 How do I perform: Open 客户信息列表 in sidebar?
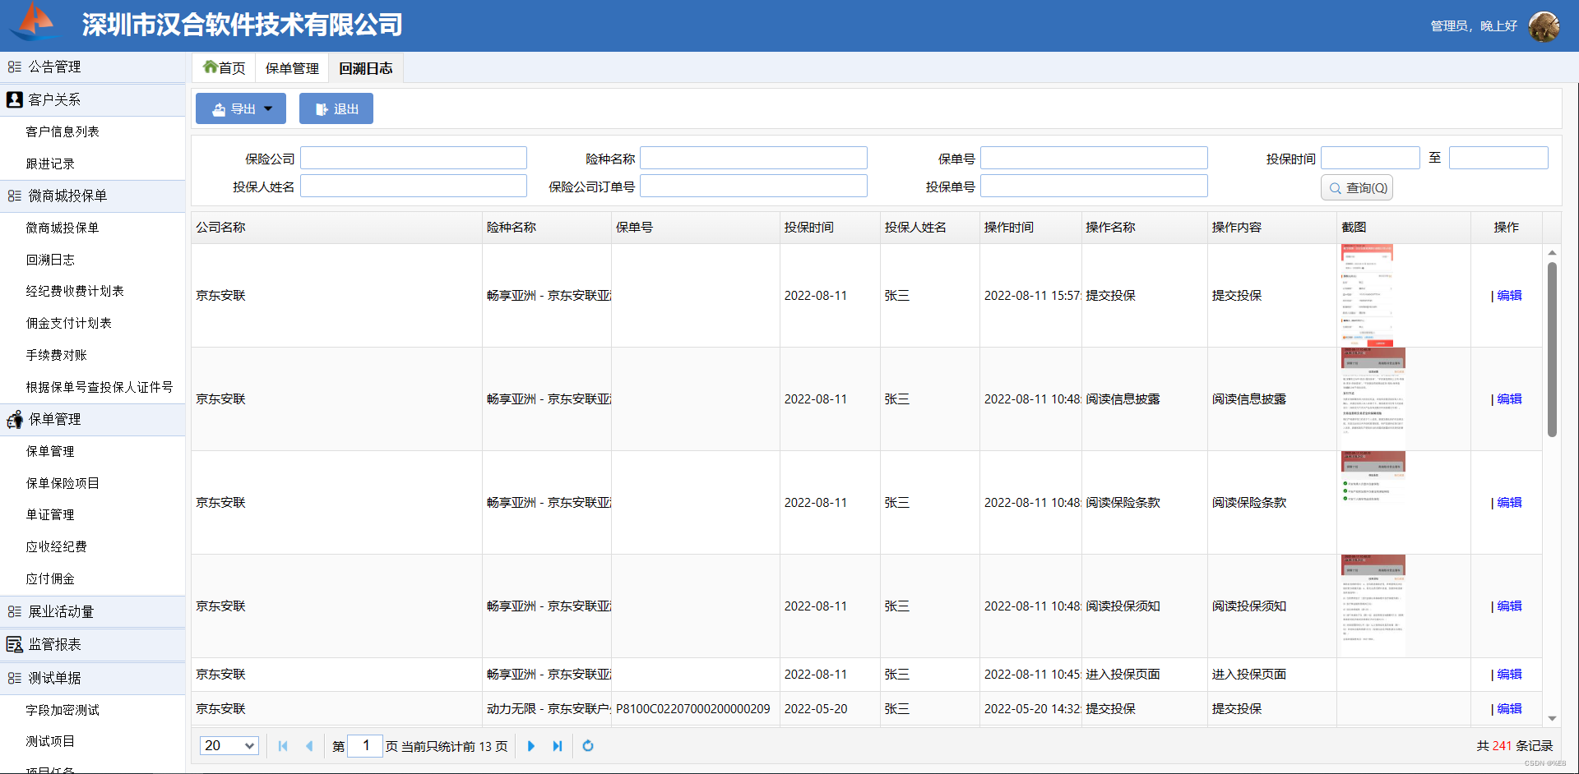point(63,131)
